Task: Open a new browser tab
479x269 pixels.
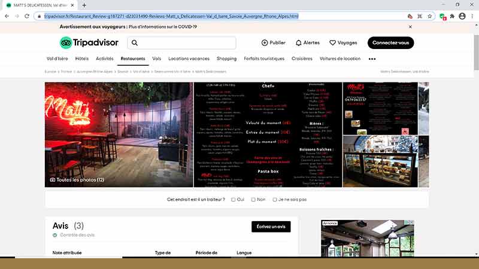Action: (x=84, y=5)
